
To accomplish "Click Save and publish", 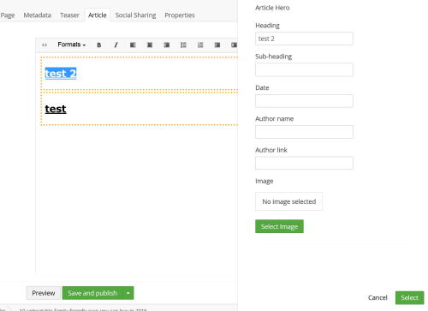I will tap(92, 293).
